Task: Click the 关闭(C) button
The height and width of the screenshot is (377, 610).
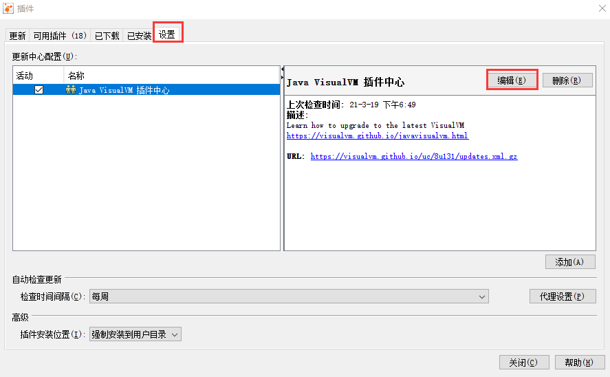Action: [x=523, y=363]
